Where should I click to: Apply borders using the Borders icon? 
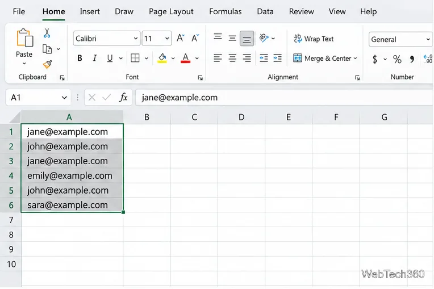coord(135,58)
